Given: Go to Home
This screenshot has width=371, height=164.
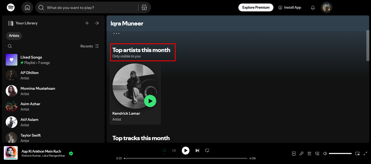Looking at the screenshot, I should [27, 7].
